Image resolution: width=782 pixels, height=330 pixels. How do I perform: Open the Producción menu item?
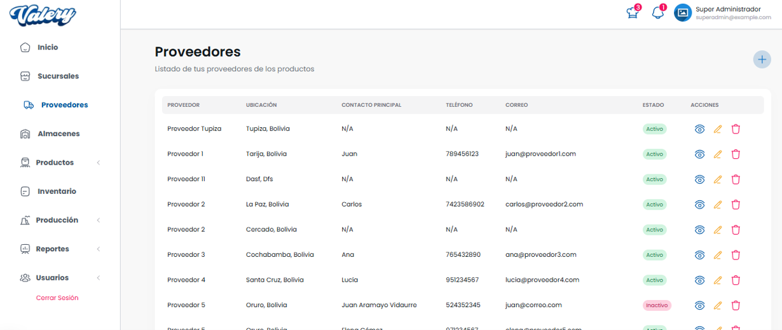point(57,220)
